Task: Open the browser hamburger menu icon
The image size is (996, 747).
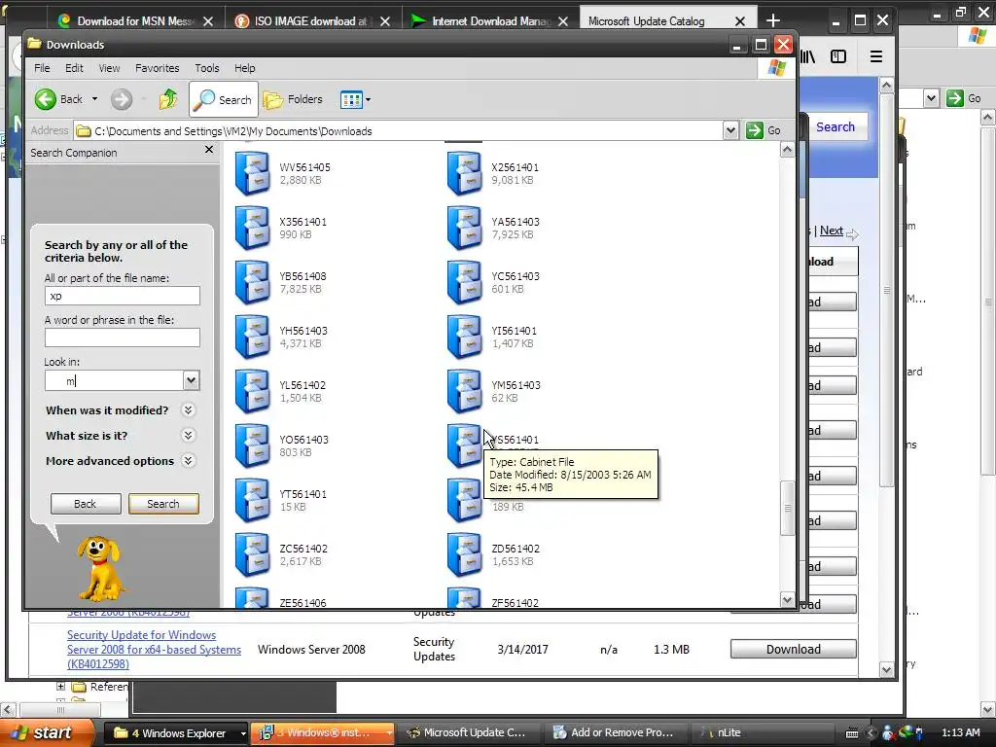Action: (x=876, y=56)
